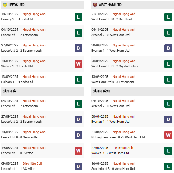Click the W badge for Nottingham Forest match
The height and width of the screenshot is (173, 174).
coord(168,135)
